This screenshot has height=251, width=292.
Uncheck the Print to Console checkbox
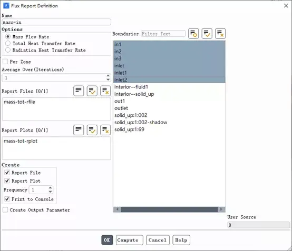[7, 199]
